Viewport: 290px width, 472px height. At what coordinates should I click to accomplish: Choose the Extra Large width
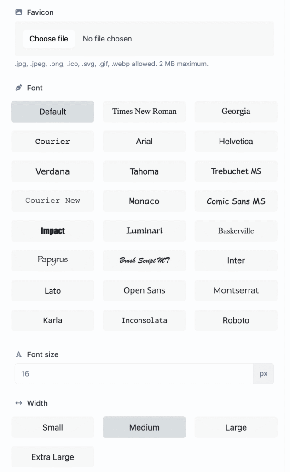(52, 457)
